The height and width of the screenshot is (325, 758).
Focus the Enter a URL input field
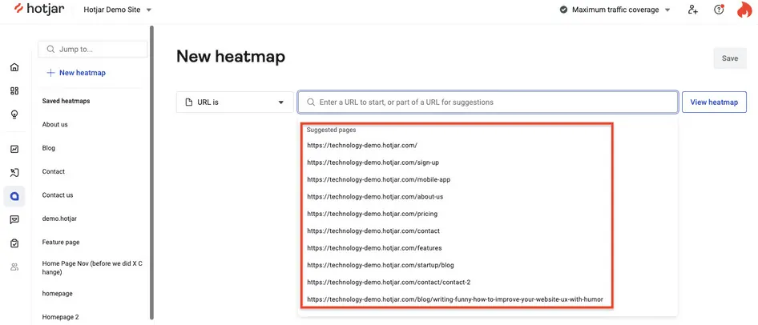coord(488,102)
